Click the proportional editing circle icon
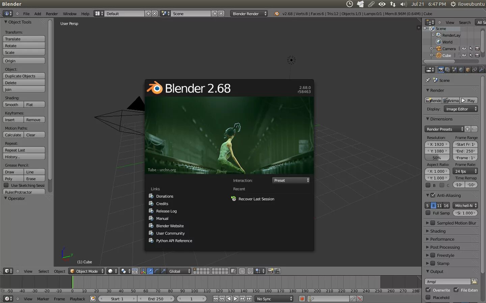This screenshot has height=303, width=486. click(242, 271)
